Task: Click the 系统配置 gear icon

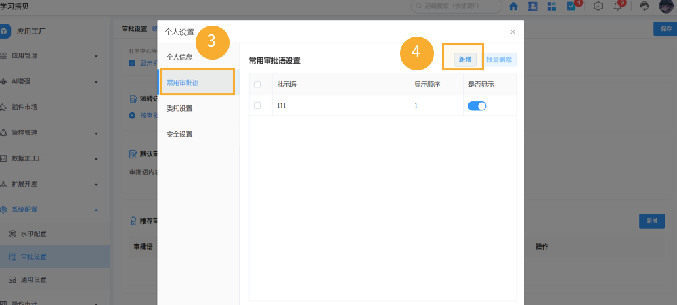Action: (3, 210)
